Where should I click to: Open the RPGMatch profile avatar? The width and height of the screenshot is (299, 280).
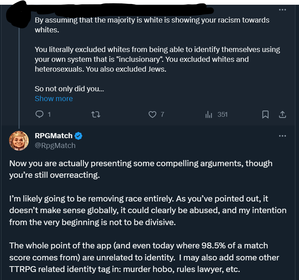pyautogui.click(x=19, y=140)
